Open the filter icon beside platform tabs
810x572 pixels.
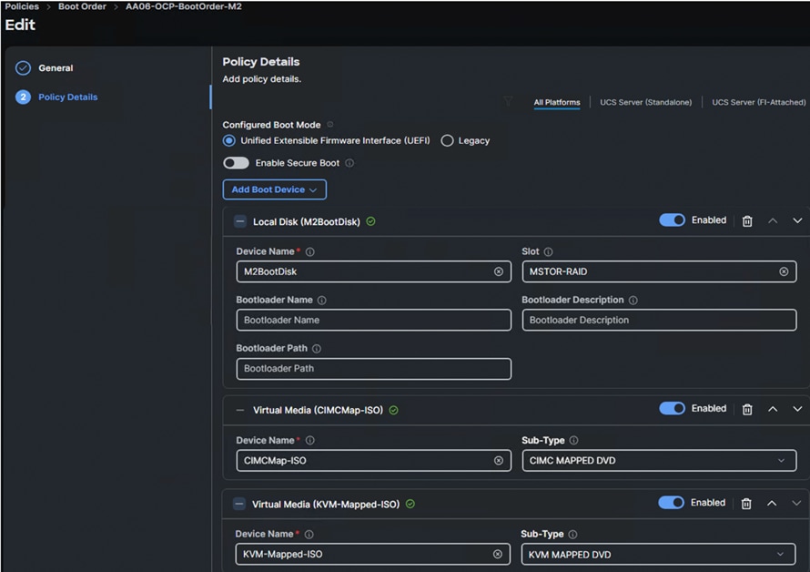(508, 102)
